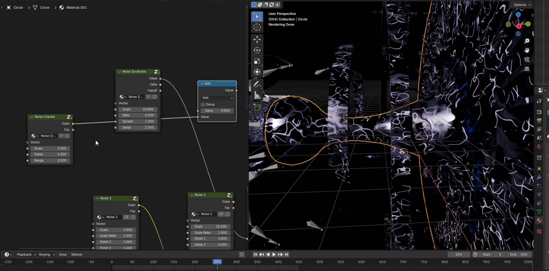Open the timeline editor type dropdown
The image size is (549, 271).
(8, 255)
